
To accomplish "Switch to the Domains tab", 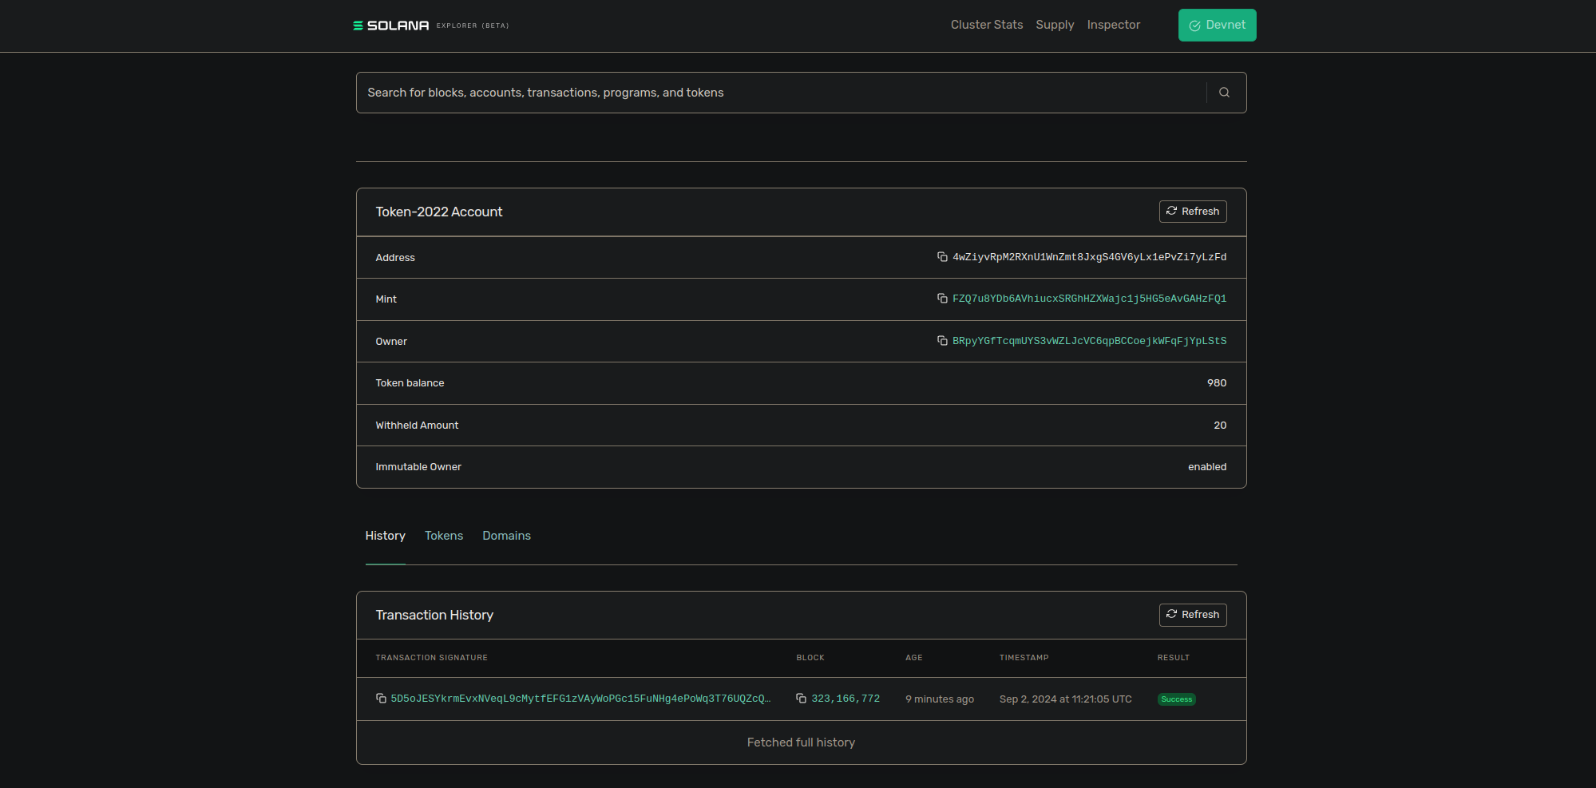I will pyautogui.click(x=506, y=536).
